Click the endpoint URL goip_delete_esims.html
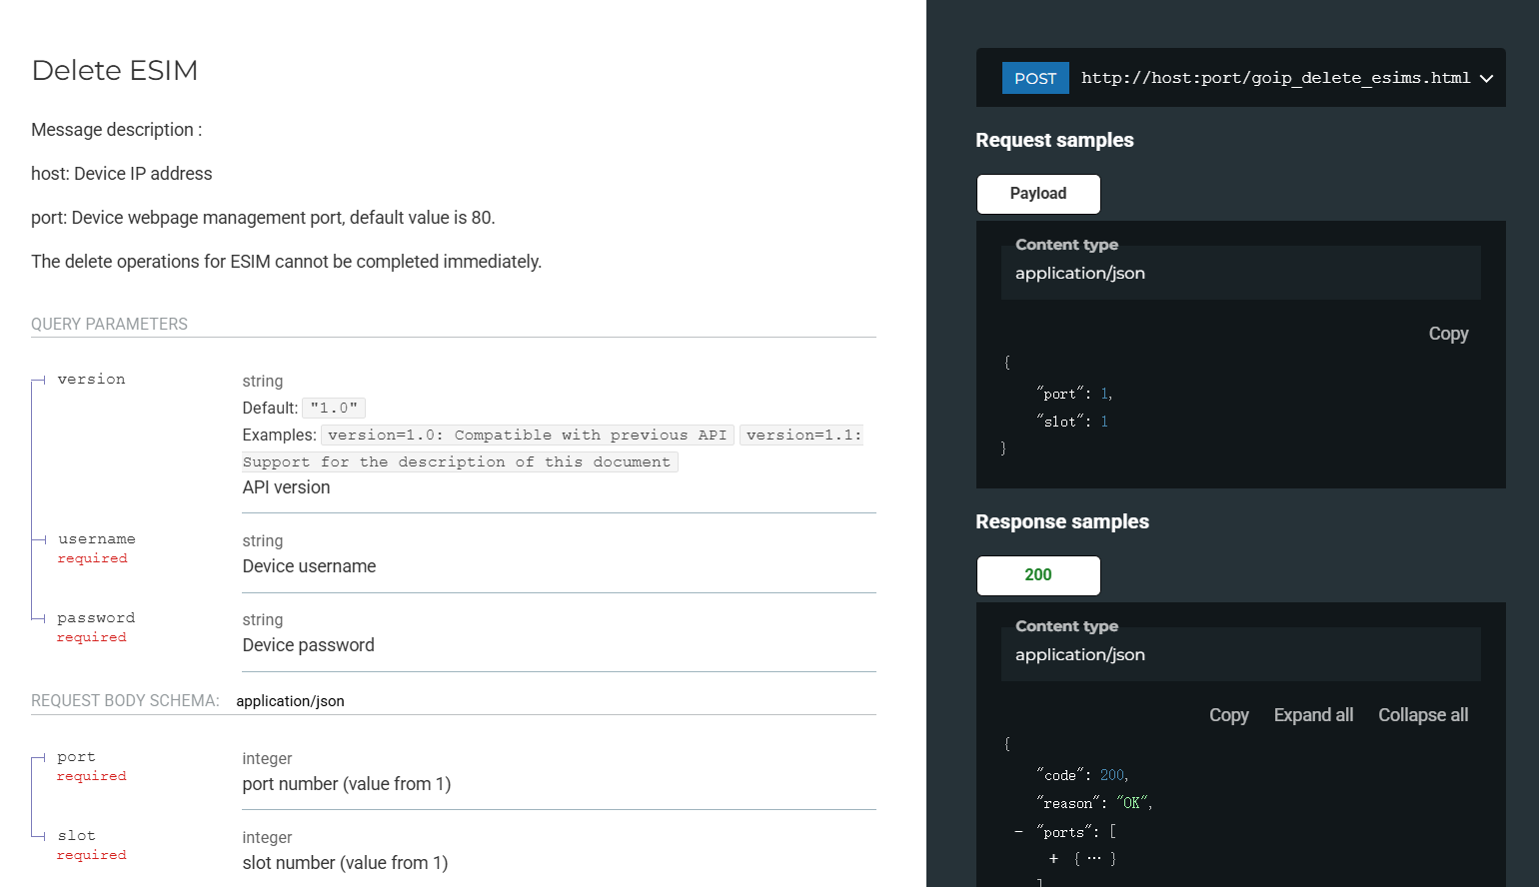Screen dimensions: 1539x887 point(1275,78)
